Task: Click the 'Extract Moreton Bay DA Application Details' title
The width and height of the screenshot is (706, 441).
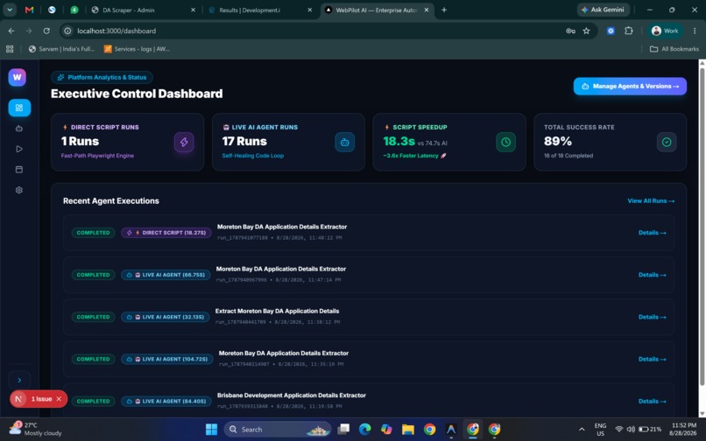Action: pyautogui.click(x=278, y=311)
